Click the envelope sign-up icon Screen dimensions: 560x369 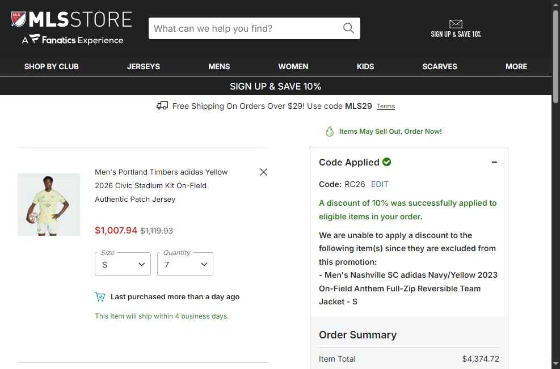[x=456, y=24]
